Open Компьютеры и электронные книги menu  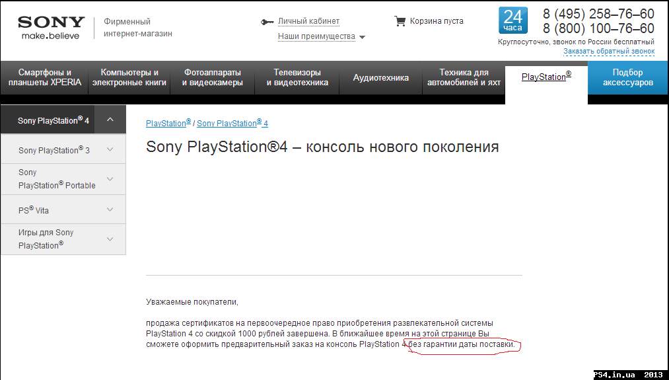[129, 78]
